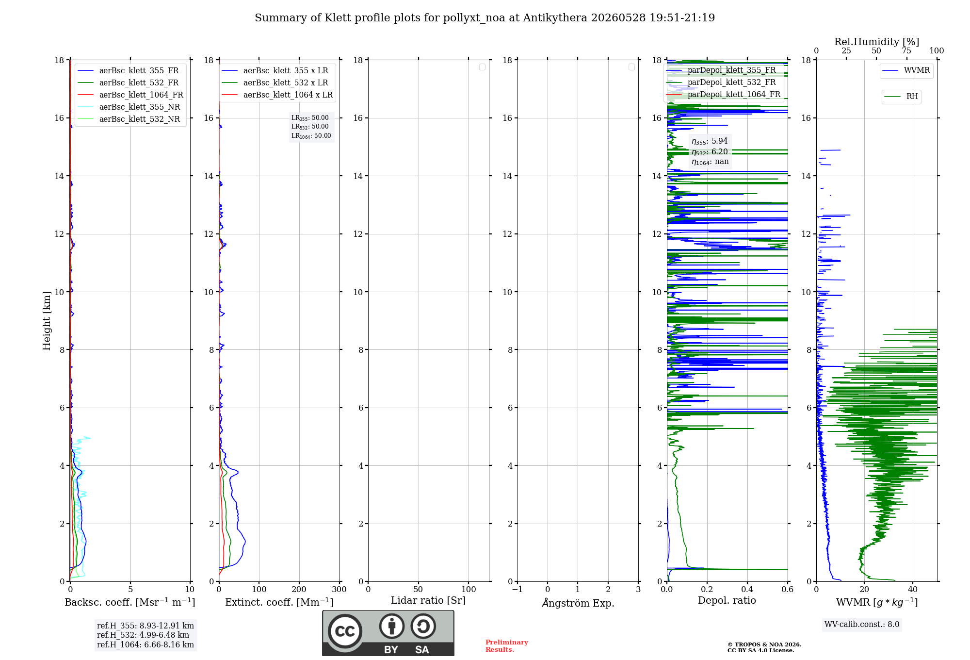970x660 pixels.
Task: Click the CC BY SA 4.0 License text
Action: pos(761,650)
